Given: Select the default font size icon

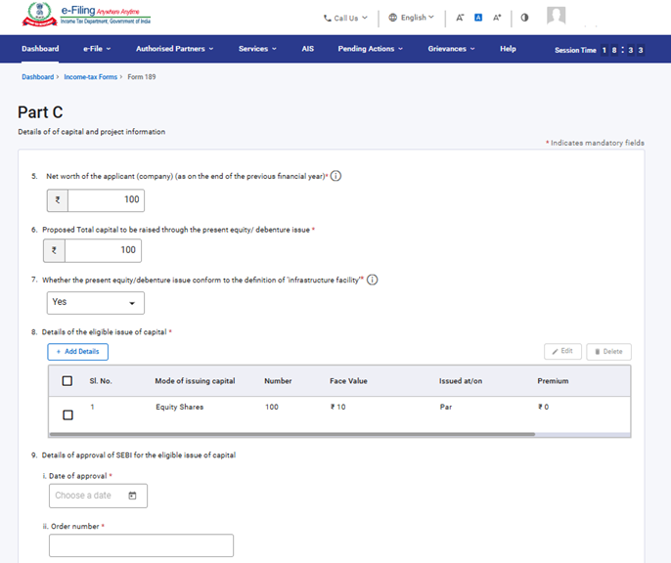Looking at the screenshot, I should click(478, 18).
